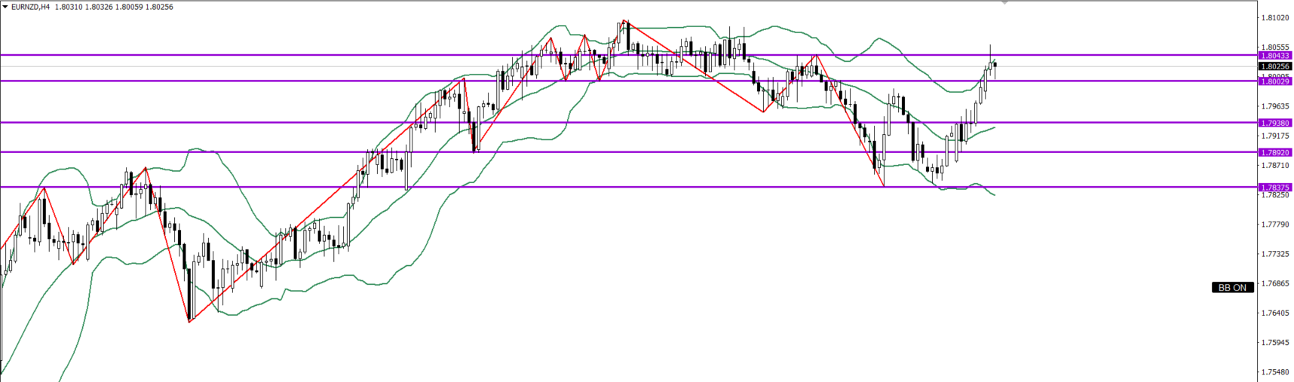Select the 1.80029 purple price tag

tap(1274, 81)
